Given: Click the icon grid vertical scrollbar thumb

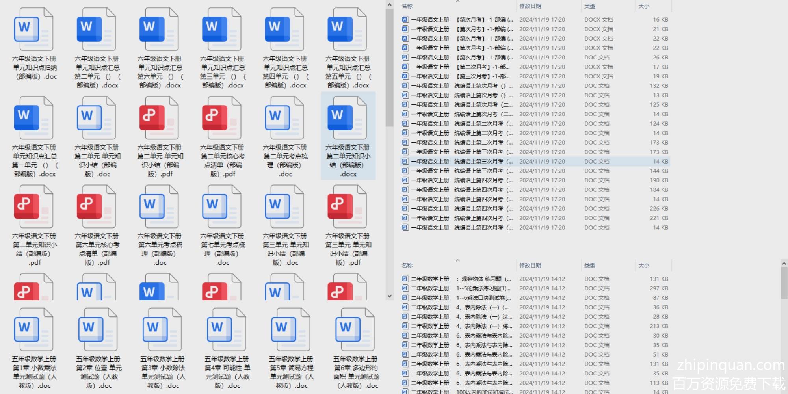Looking at the screenshot, I should coord(389,67).
